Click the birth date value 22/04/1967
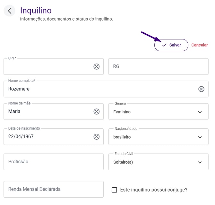Image resolution: width=215 pixels, height=205 pixels. point(21,137)
